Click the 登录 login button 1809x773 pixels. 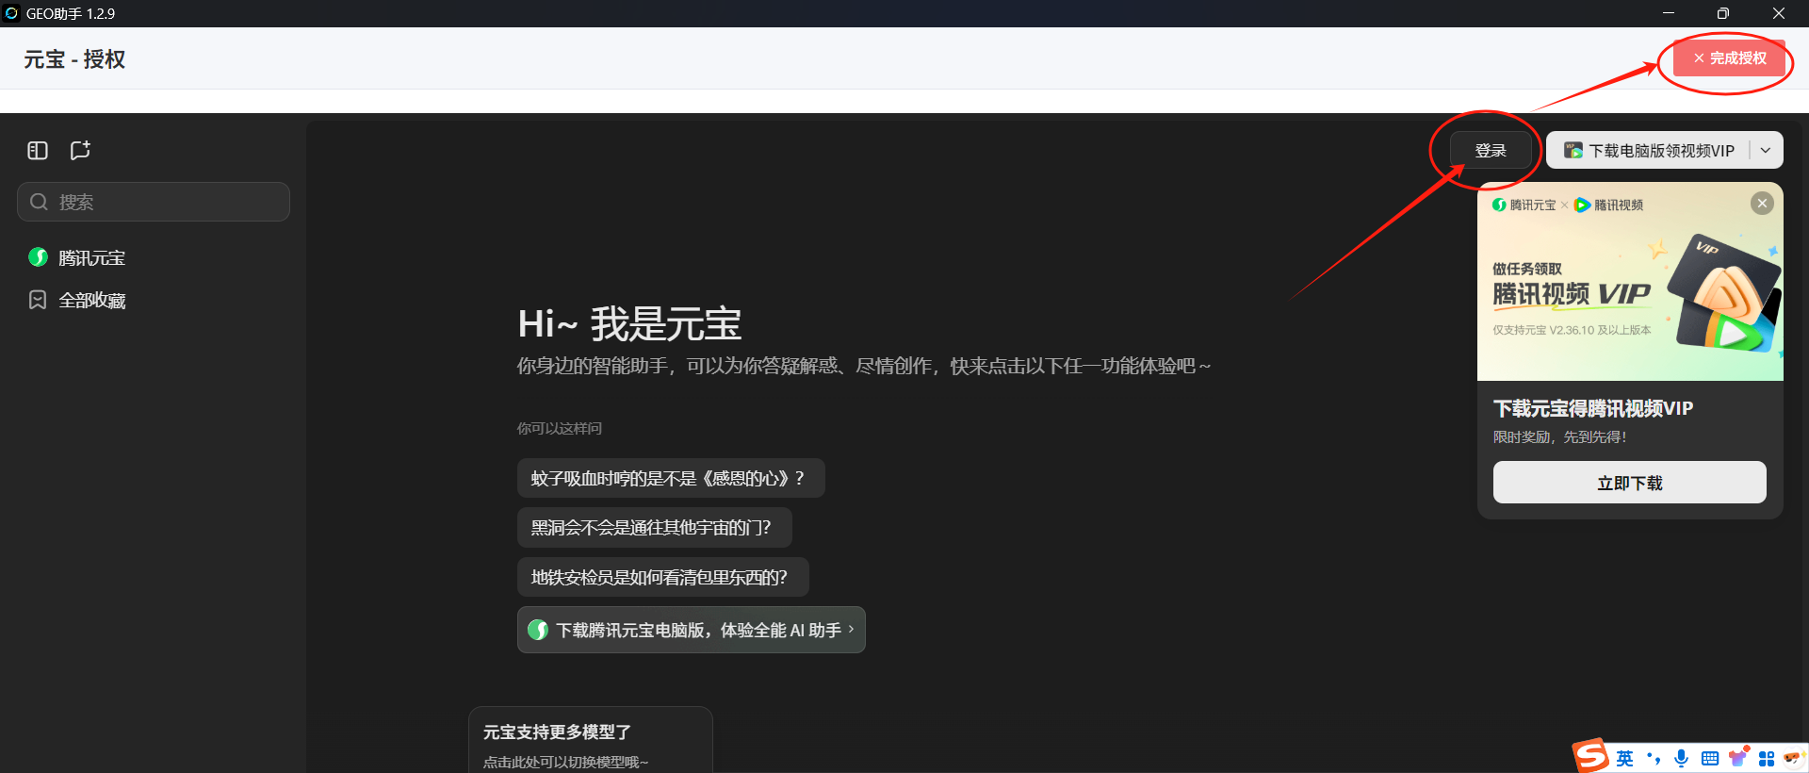[1490, 151]
